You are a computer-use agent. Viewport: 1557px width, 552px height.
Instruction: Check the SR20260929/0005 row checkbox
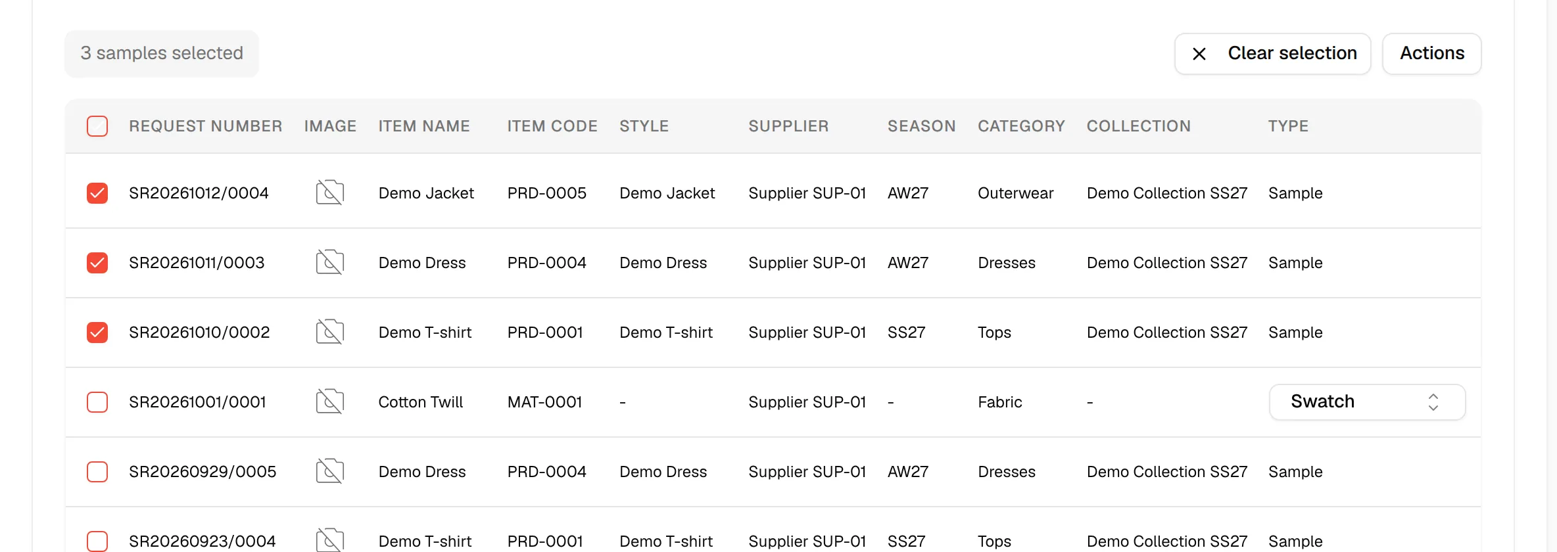pos(97,472)
